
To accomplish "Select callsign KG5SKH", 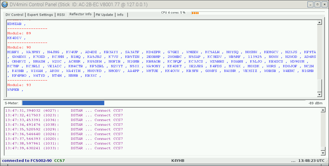I will tap(95, 61).
